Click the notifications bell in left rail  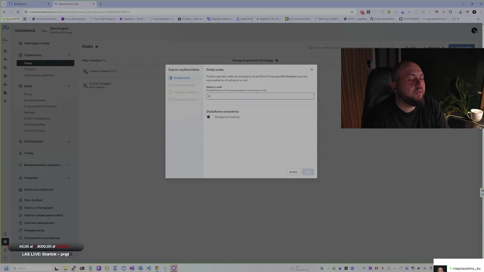pyautogui.click(x=5, y=250)
